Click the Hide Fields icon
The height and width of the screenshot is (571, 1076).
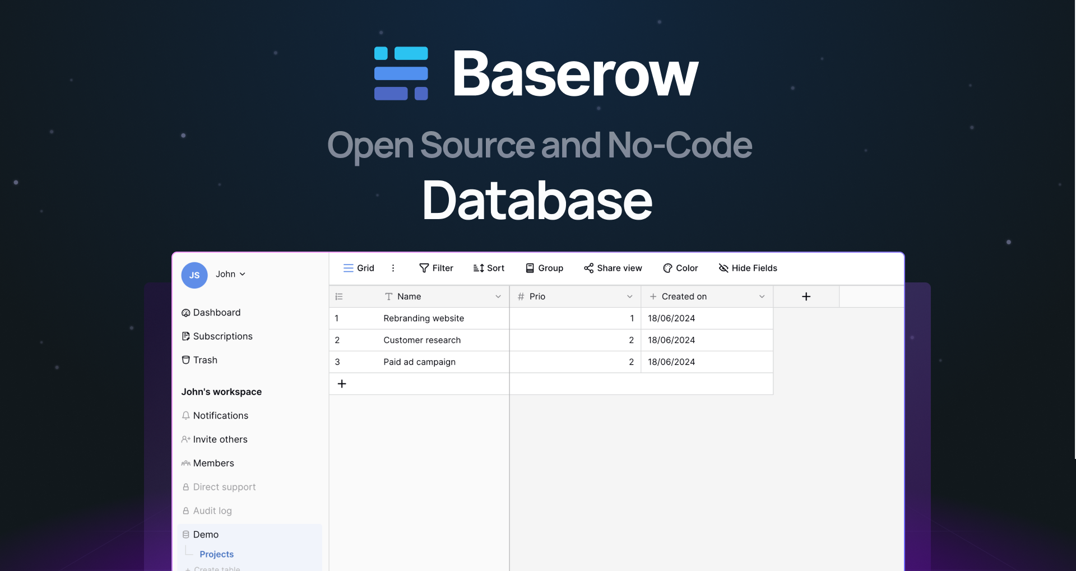[x=722, y=268]
